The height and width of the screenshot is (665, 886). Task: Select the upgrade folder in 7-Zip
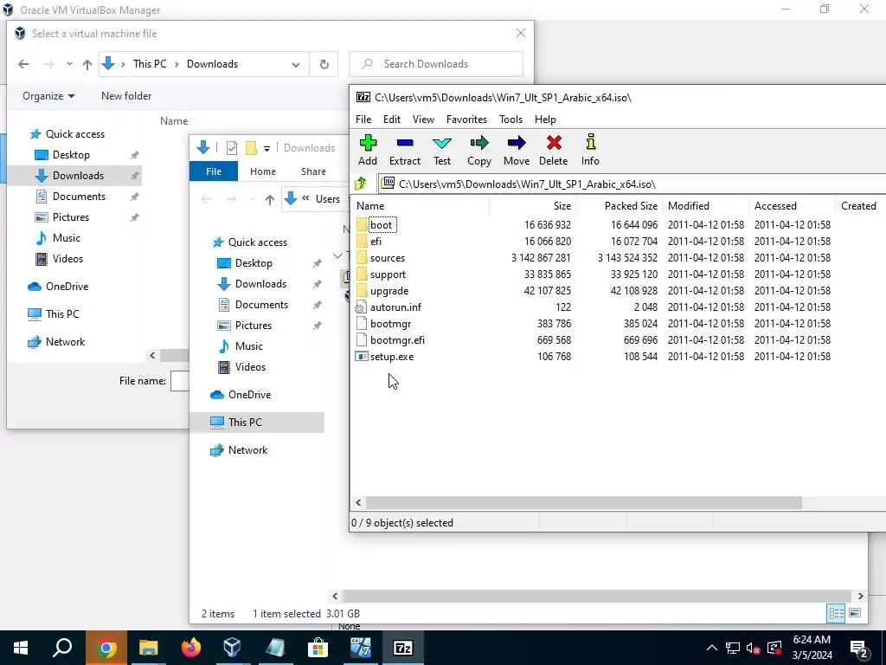point(388,291)
